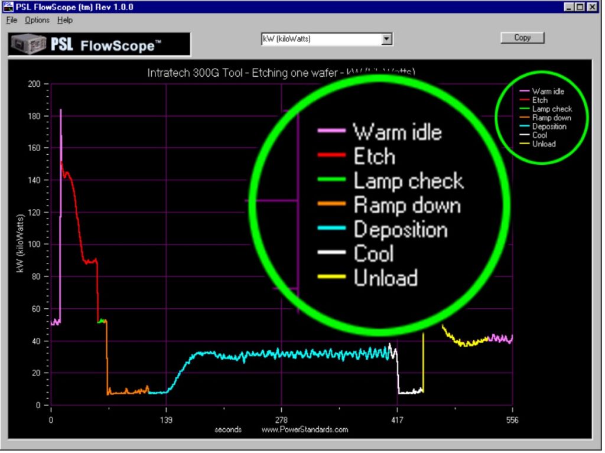Screen dimensions: 605x453
Task: Click inside the kW (kiloWatts) combo box field
Action: pos(323,39)
